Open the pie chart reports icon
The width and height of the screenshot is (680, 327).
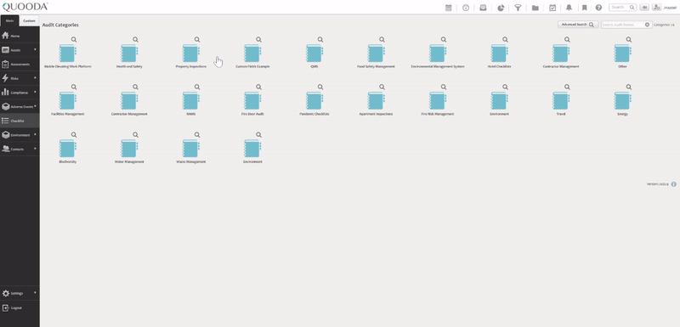tap(501, 8)
